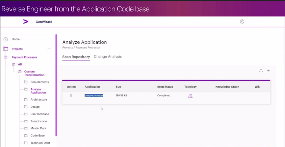Click the Master Data folder icon
Image resolution: width=285 pixels, height=147 pixels.
26,128
